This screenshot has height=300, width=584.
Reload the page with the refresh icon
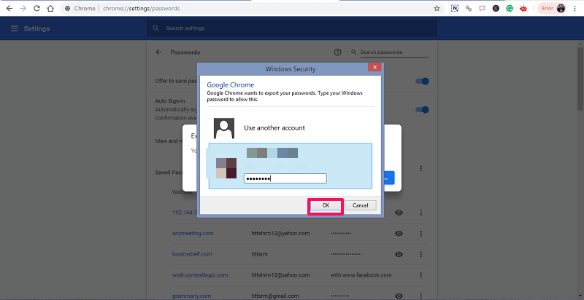[36, 8]
